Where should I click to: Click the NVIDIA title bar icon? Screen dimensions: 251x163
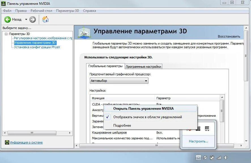click(x=3, y=3)
